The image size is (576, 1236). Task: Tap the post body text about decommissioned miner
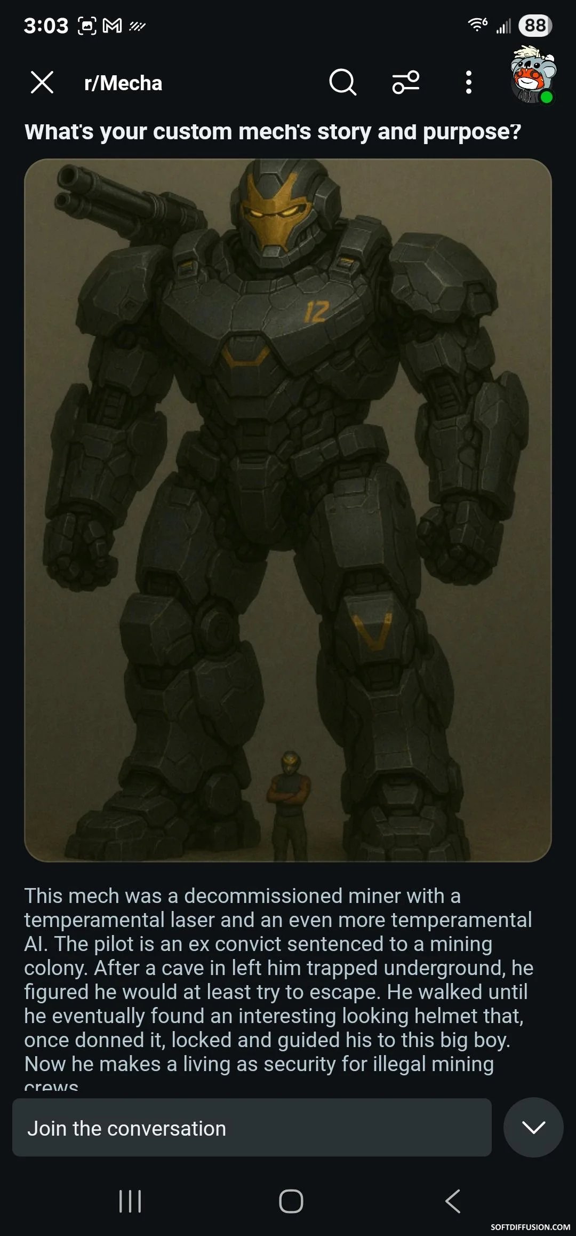(x=279, y=985)
